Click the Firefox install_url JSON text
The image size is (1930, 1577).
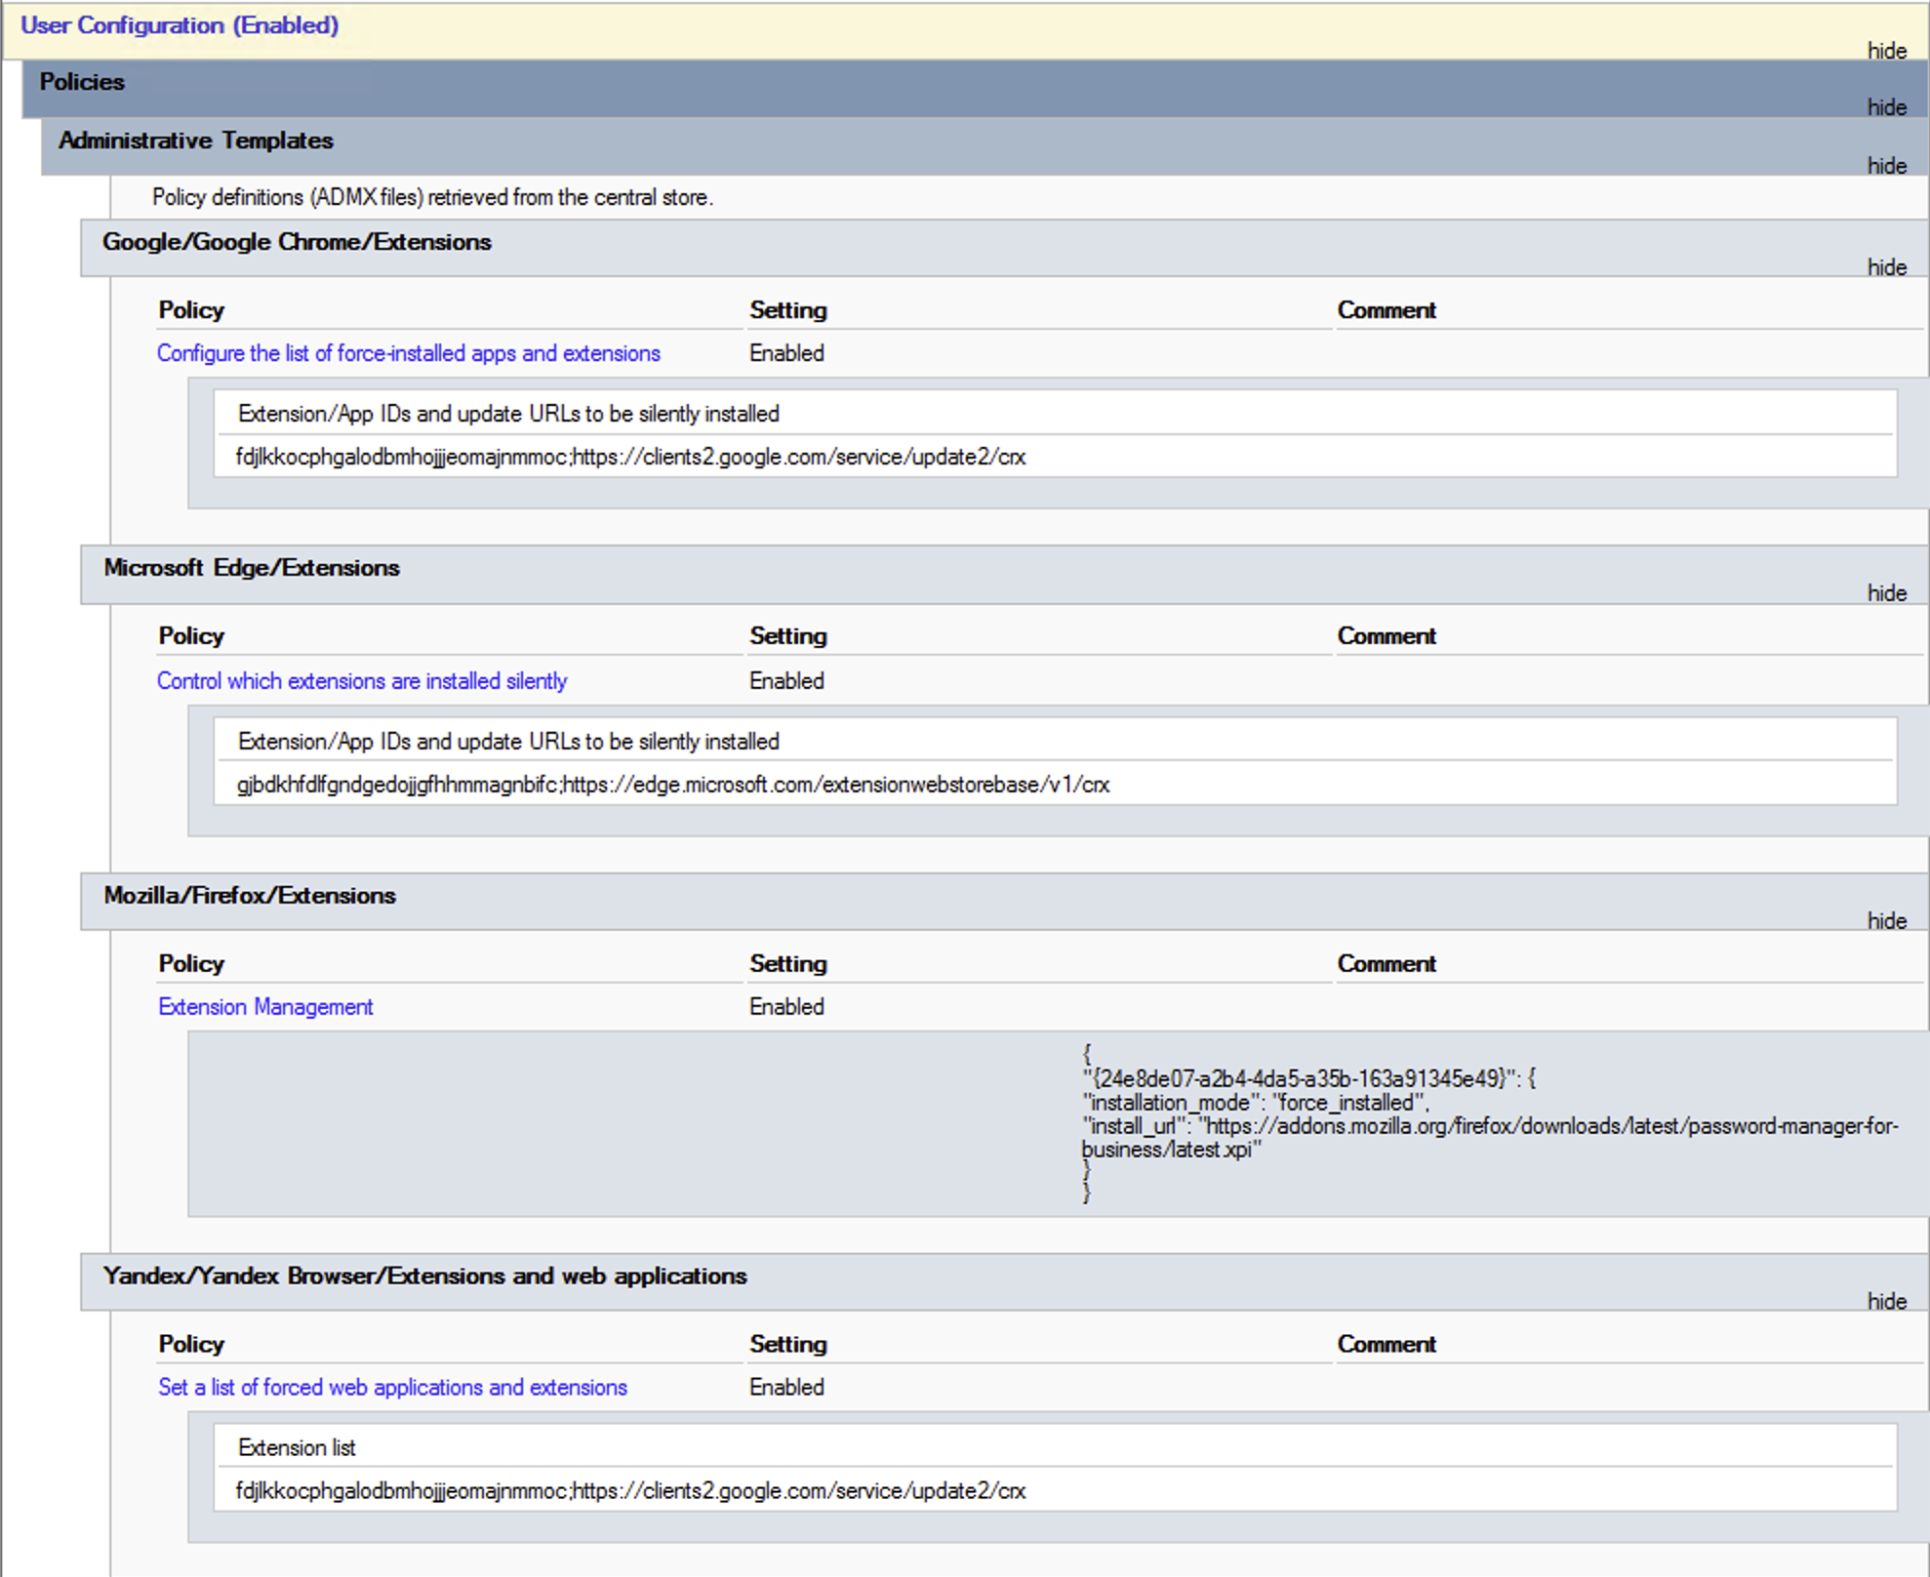pos(1490,1138)
